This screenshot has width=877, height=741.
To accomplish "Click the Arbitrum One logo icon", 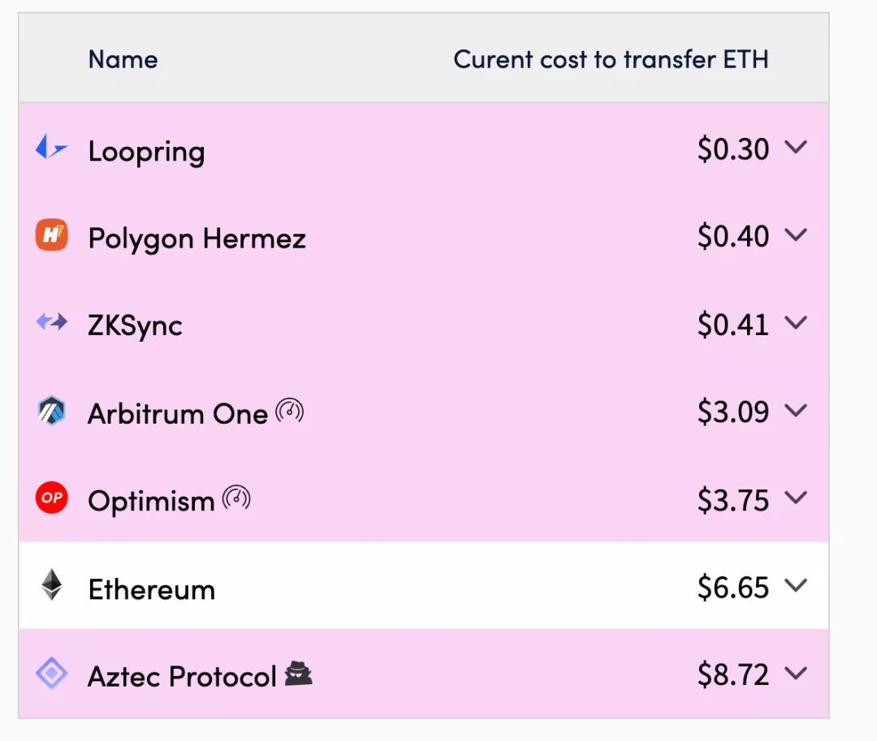I will point(51,411).
